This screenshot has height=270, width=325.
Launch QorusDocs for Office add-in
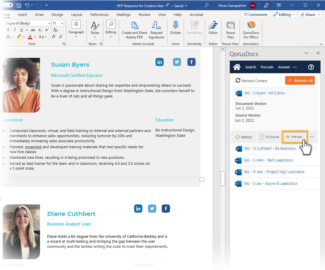251,30
